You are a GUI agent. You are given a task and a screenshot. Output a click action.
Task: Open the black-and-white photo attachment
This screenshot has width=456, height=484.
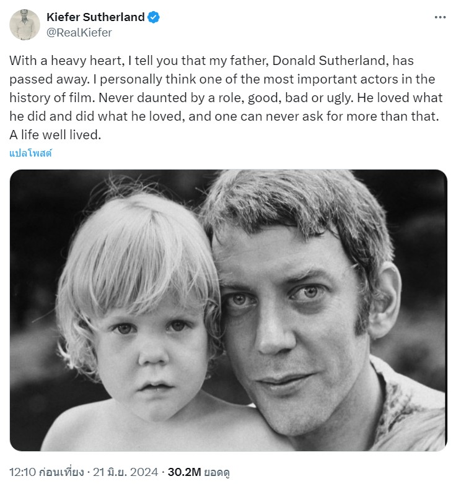click(x=228, y=309)
